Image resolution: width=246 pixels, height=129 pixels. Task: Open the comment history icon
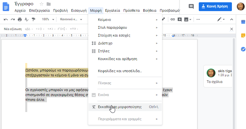click(x=191, y=7)
